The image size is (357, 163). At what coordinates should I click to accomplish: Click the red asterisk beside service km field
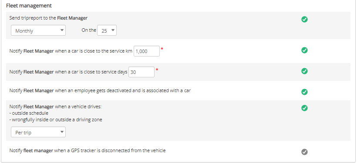pos(162,49)
